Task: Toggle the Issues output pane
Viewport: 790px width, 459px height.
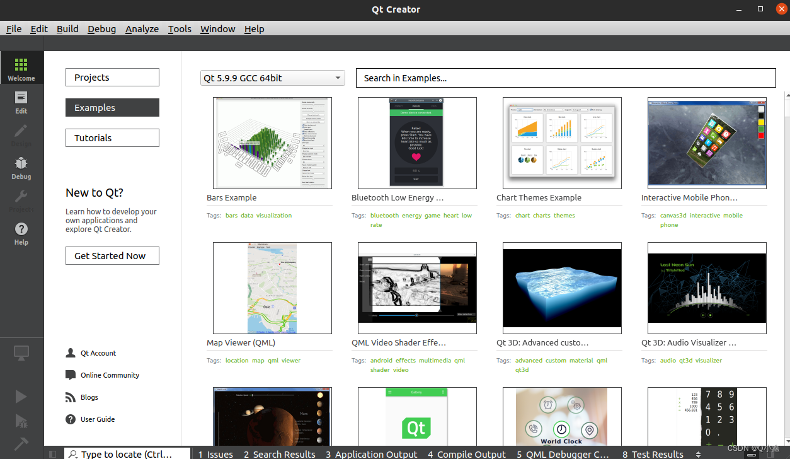Action: (215, 453)
